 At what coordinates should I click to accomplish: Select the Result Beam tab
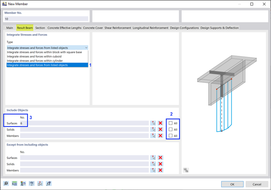[25, 28]
